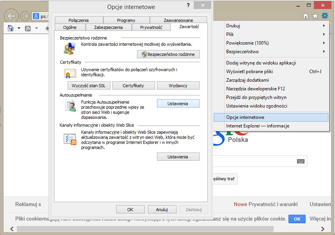The image size is (335, 235).
Task: Click the help question mark in dialog title
Action: tap(188, 5)
